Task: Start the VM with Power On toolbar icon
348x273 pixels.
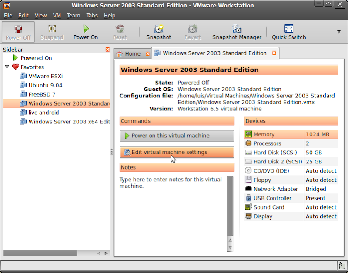Action: click(x=86, y=32)
